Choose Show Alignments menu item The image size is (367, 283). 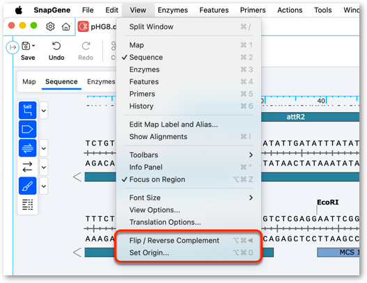189,136
